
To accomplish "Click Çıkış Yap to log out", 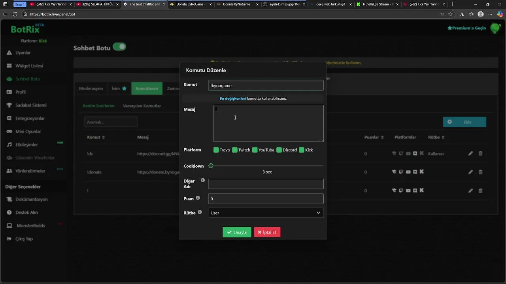I will 24,239.
